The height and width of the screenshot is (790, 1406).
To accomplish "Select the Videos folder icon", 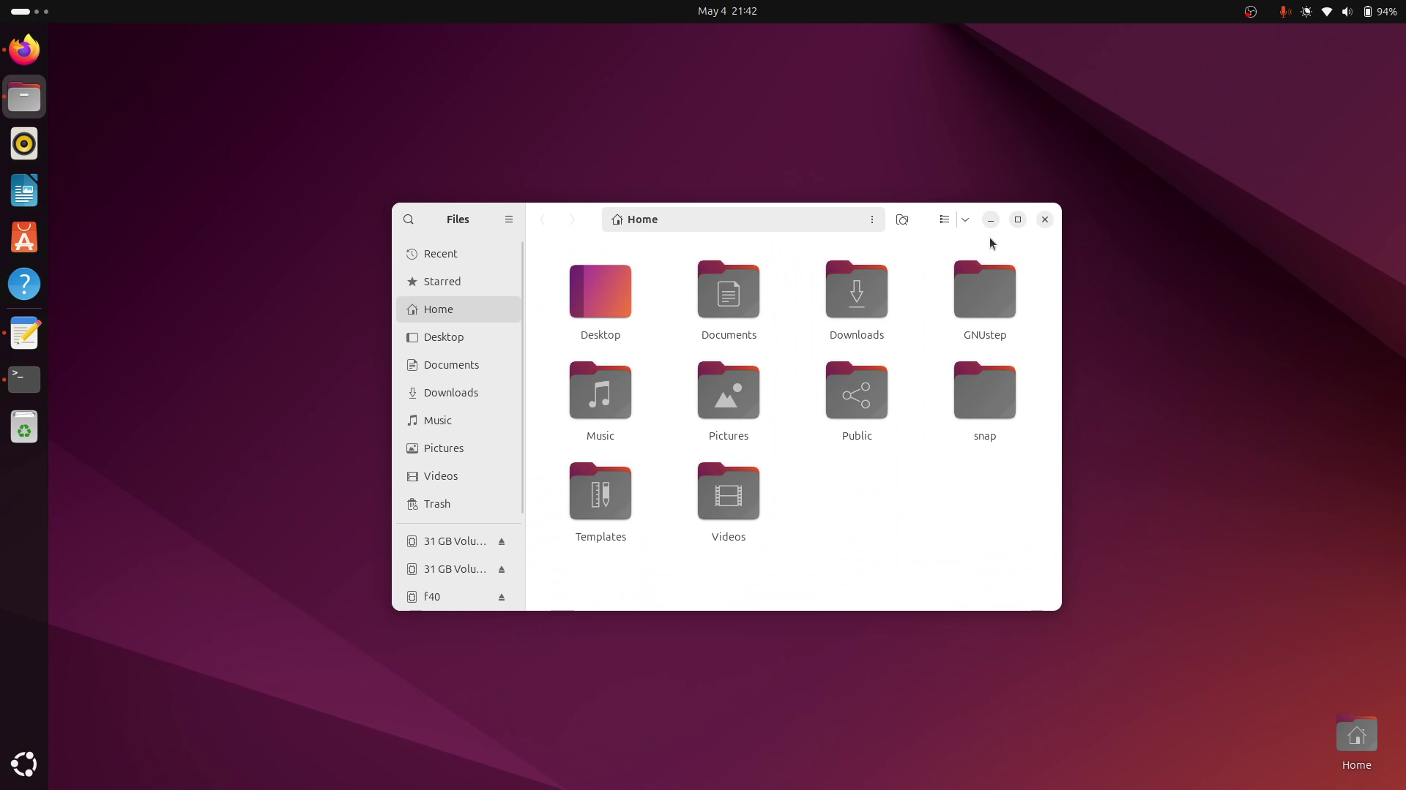I will (729, 492).
